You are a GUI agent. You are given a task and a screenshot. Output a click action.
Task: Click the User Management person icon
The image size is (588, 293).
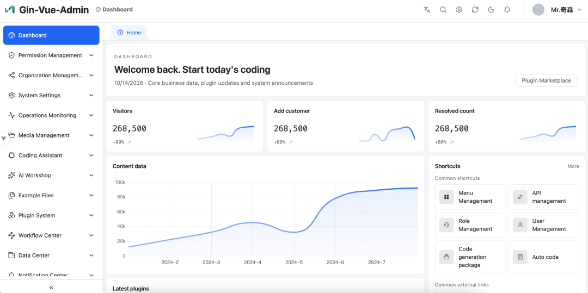[520, 225]
